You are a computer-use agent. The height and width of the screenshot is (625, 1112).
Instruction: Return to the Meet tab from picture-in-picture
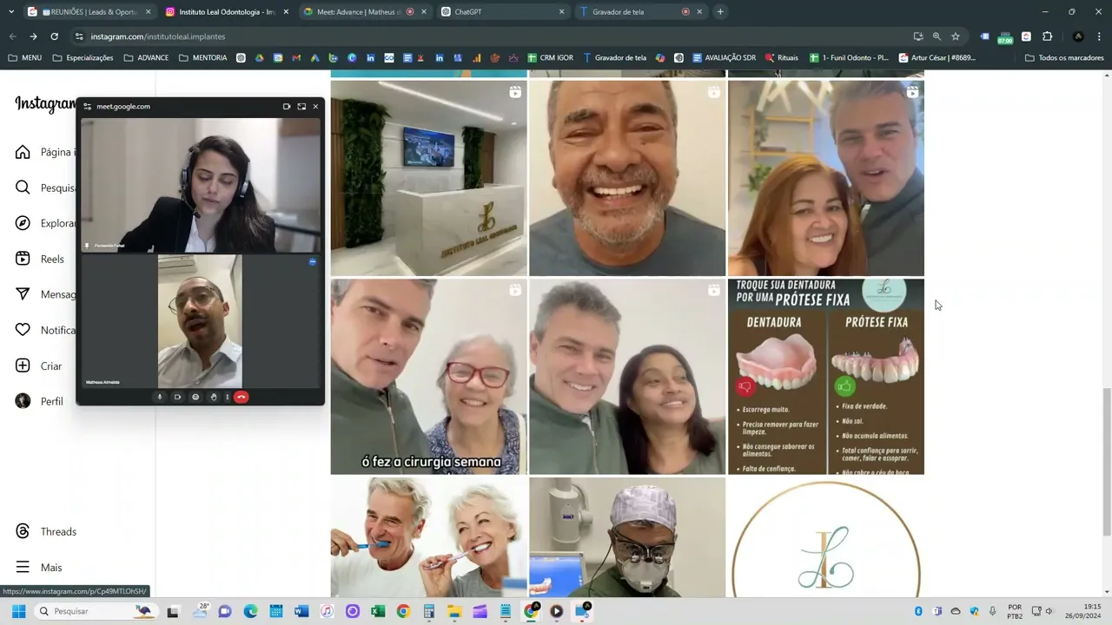click(301, 107)
